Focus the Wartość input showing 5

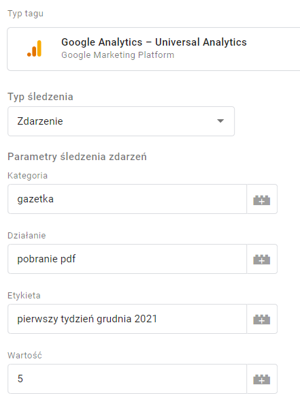coord(127,380)
